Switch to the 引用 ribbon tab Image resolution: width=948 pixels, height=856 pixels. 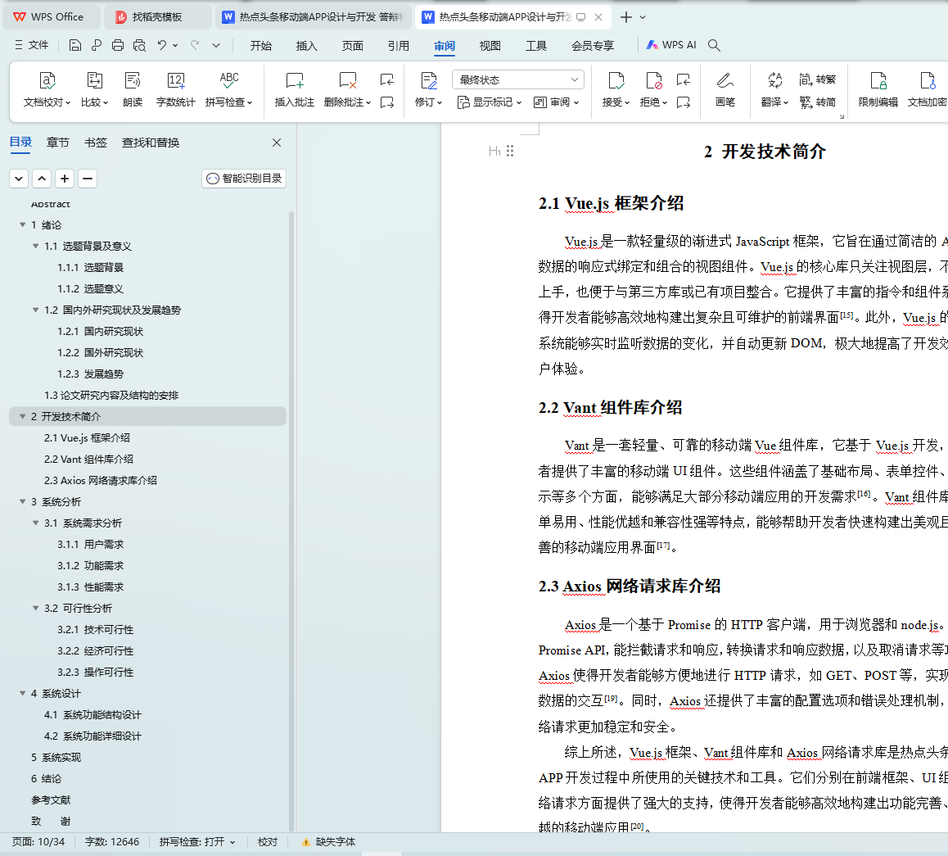399,45
